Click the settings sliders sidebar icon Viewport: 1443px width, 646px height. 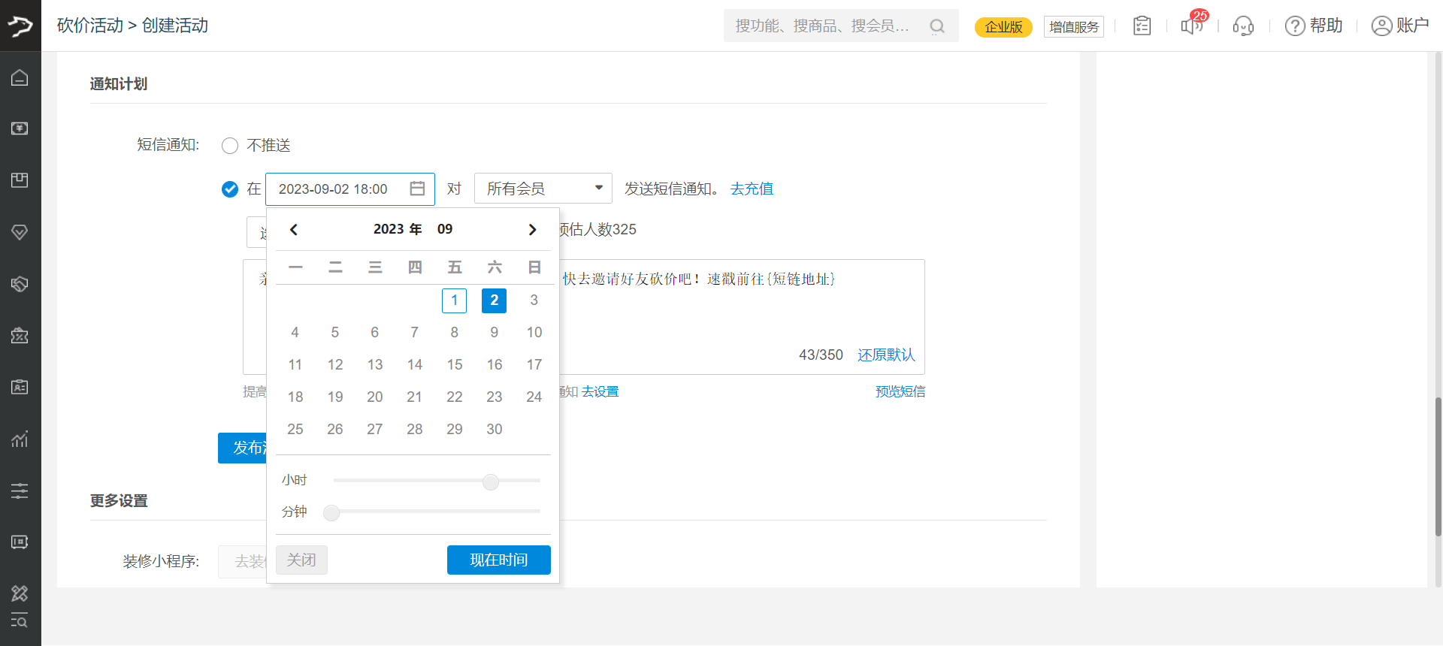[x=20, y=491]
